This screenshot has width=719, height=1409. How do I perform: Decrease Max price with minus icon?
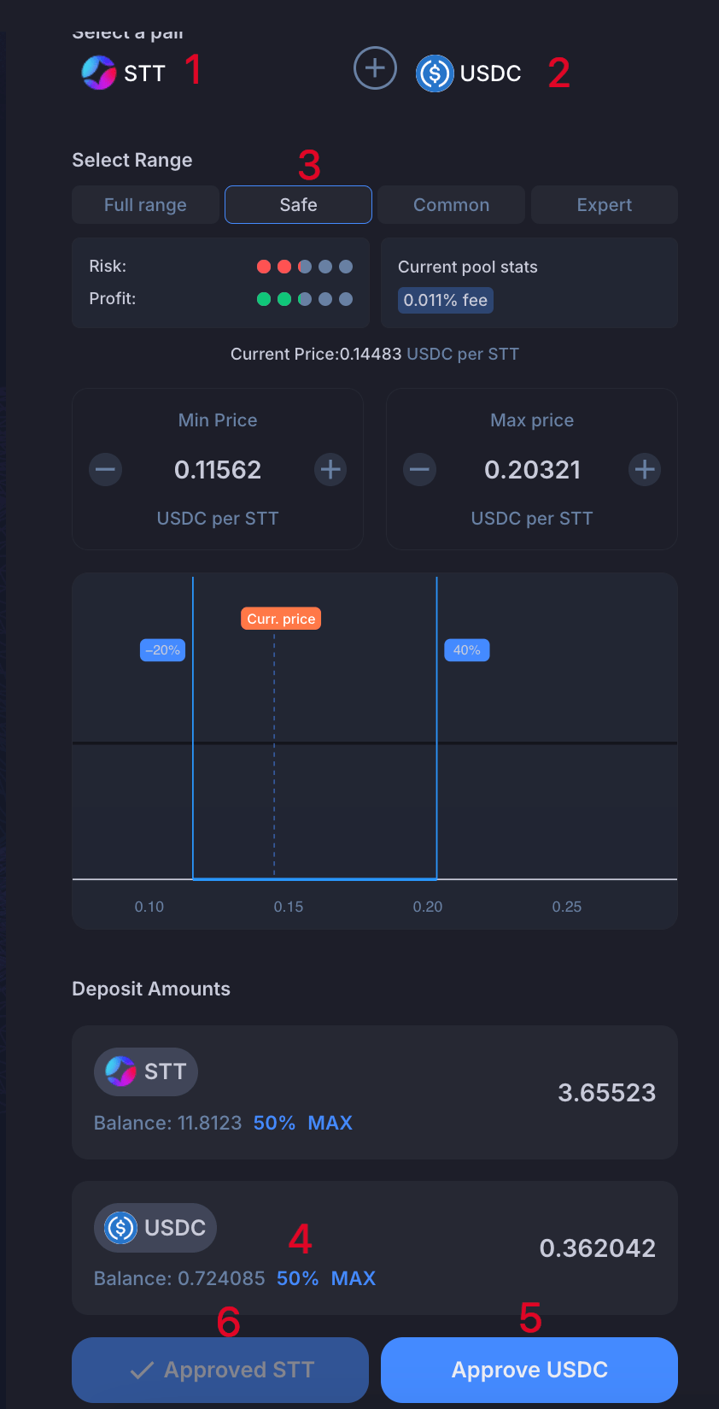420,469
